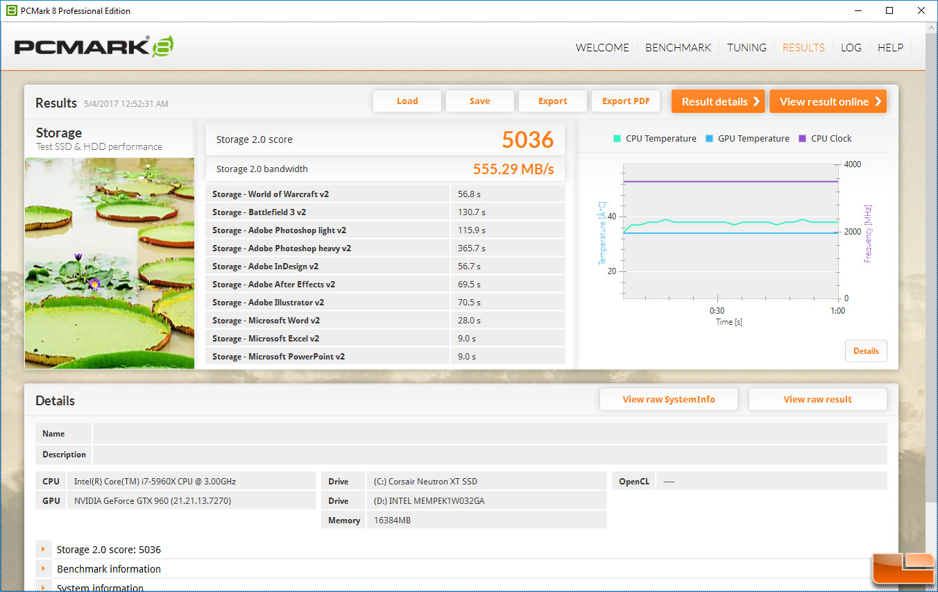Click View result online

click(x=828, y=101)
